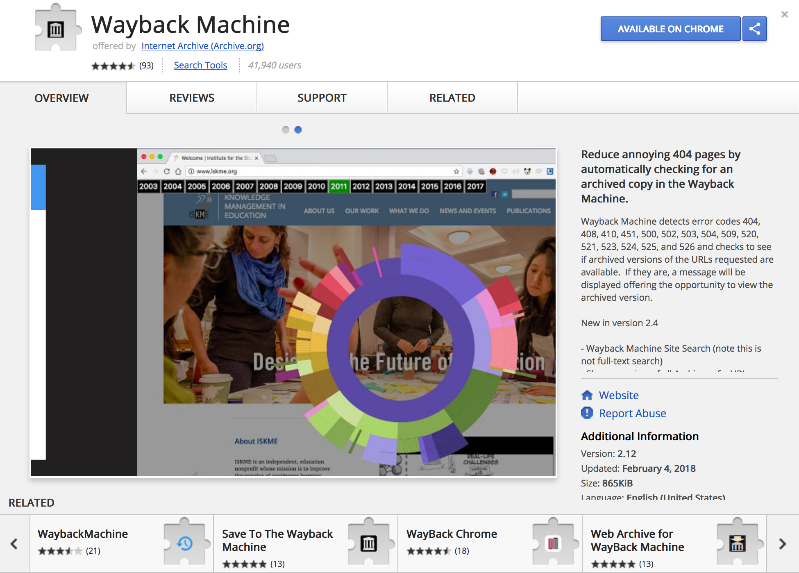This screenshot has width=799, height=573.
Task: Click the Report Abuse exclamation icon
Action: 587,413
